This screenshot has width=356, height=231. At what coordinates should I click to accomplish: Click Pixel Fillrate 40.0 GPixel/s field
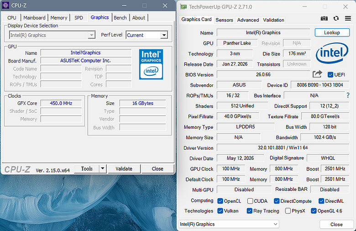coord(238,116)
